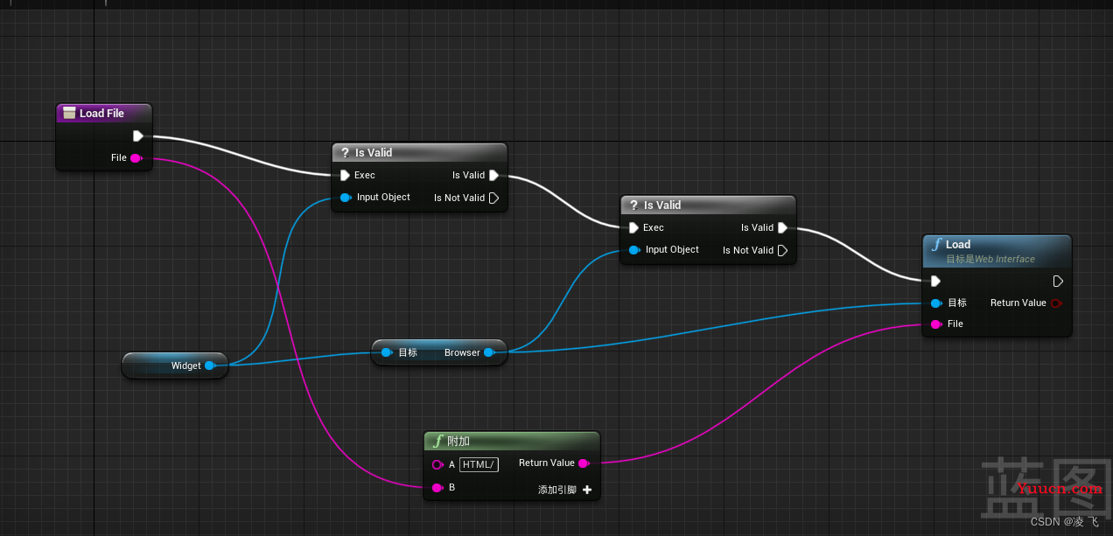Click 添加引脚 plus button
The width and height of the screenshot is (1113, 536).
pyautogui.click(x=587, y=490)
